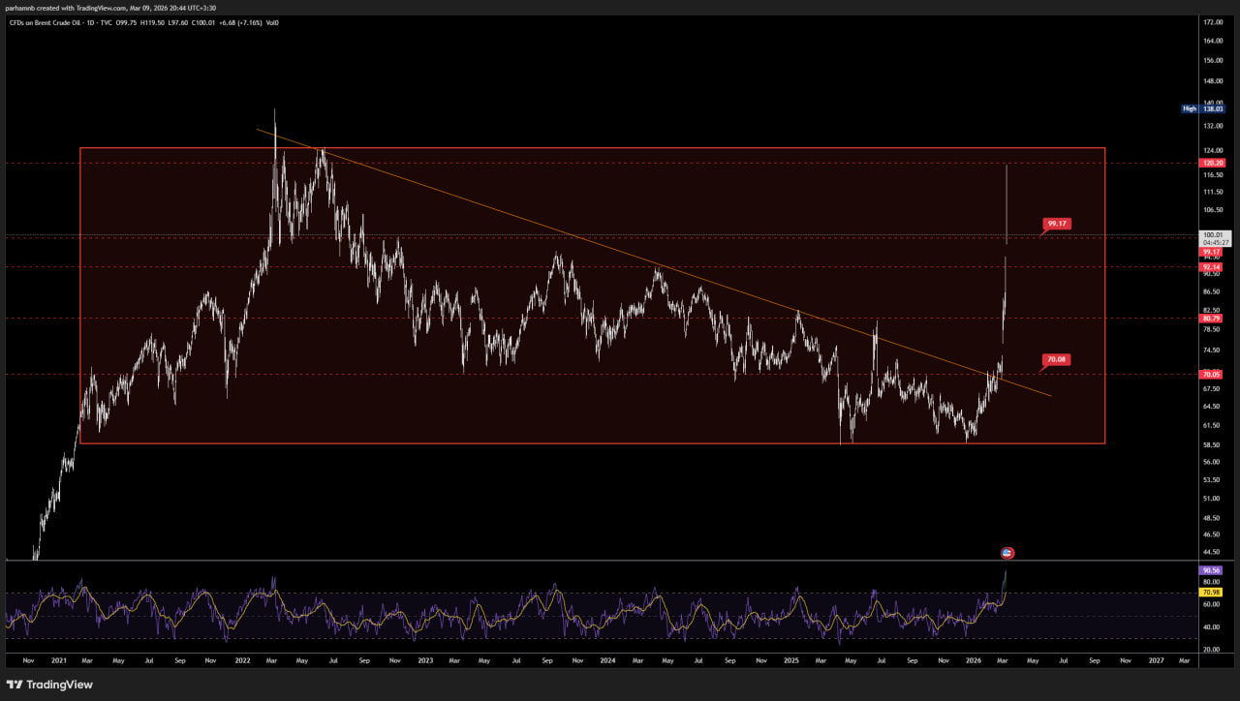The height and width of the screenshot is (701, 1240).
Task: Click the TradingView.com attribution text at top
Action: pos(100,8)
